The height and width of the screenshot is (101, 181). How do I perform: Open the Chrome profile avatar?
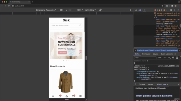(x=175, y=6)
